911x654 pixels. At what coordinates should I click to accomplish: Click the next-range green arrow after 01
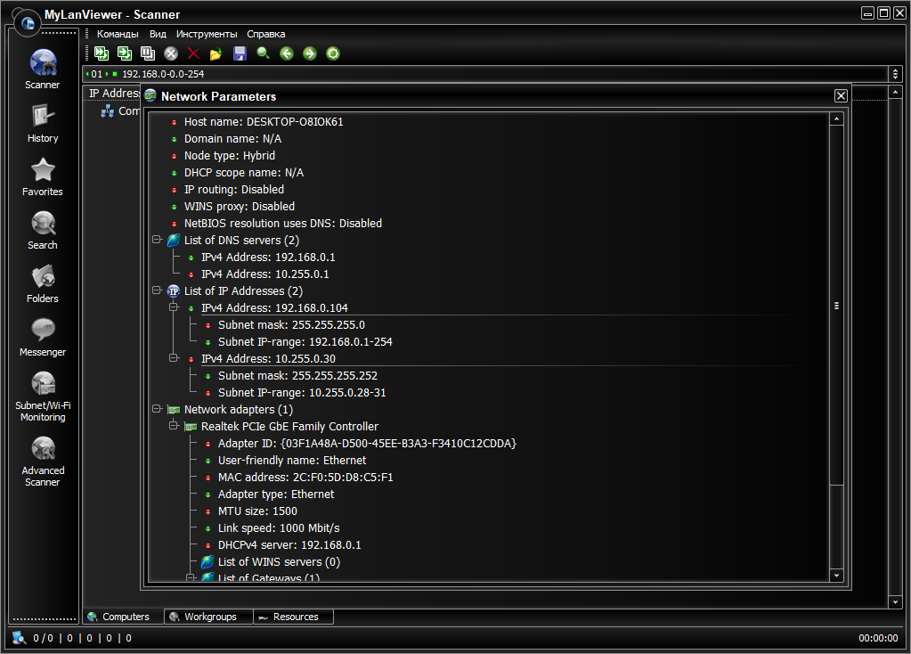point(107,74)
